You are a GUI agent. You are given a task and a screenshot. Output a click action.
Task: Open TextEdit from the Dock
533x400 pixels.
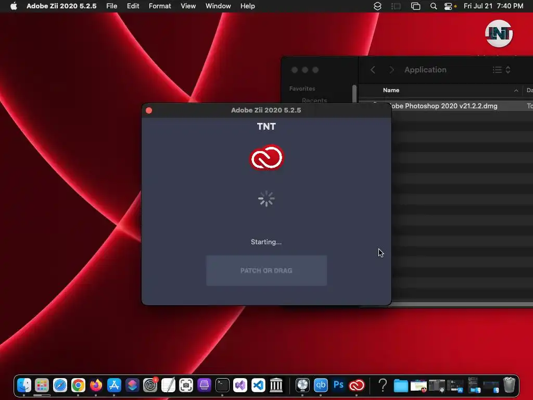tap(168, 385)
